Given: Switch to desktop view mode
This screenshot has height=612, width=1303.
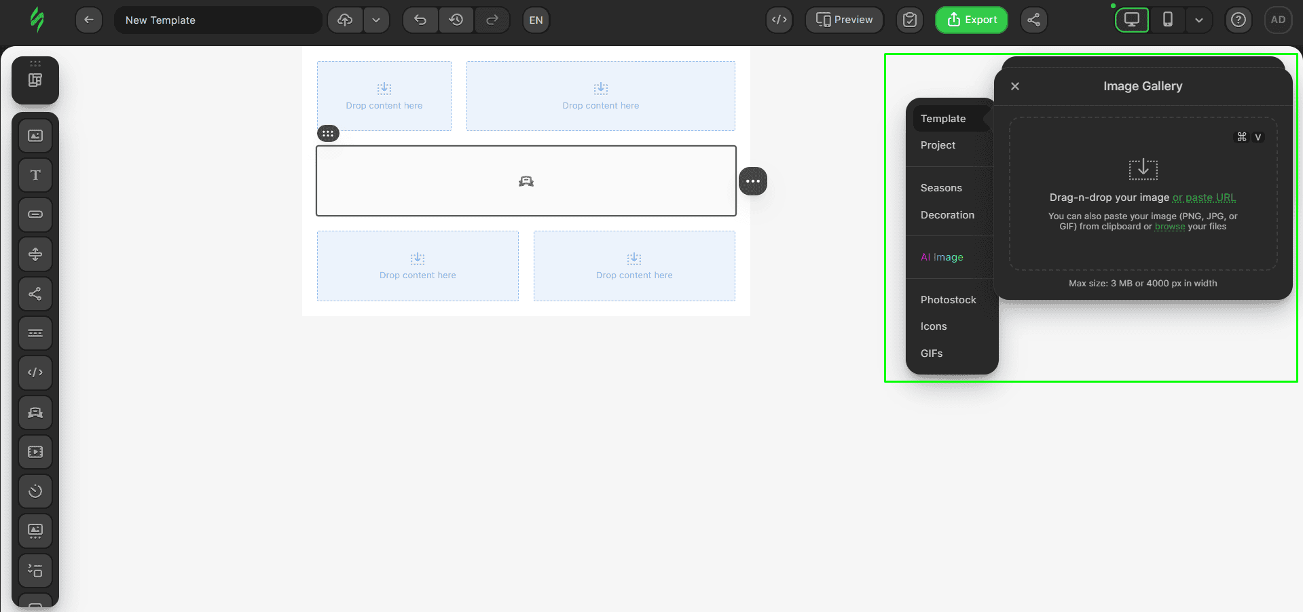Looking at the screenshot, I should [x=1131, y=20].
